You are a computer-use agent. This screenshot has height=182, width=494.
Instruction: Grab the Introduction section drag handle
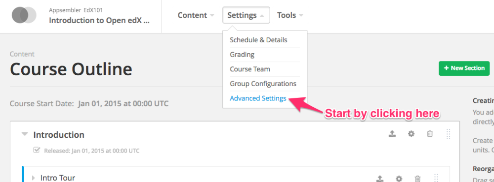[x=449, y=134]
